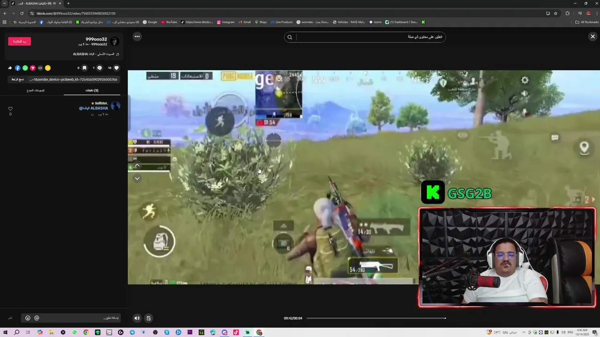Like the Selfster comment
Viewport: 600px width, 337px height.
(x=10, y=109)
